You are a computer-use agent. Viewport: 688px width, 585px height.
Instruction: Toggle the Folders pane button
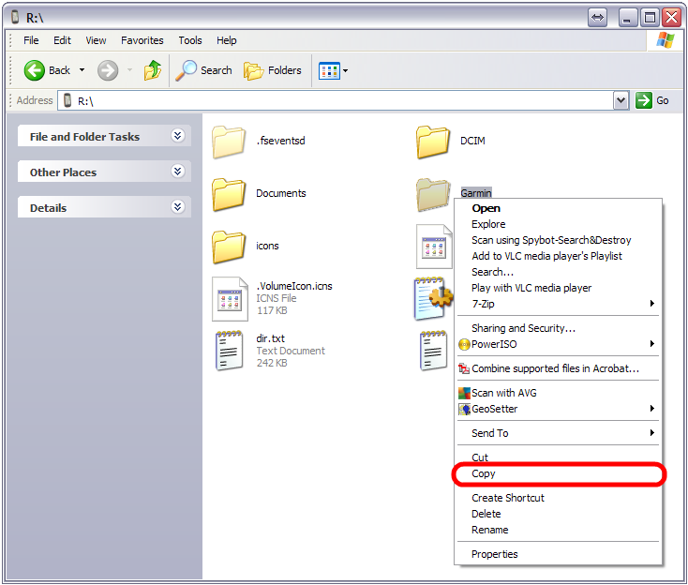[273, 70]
